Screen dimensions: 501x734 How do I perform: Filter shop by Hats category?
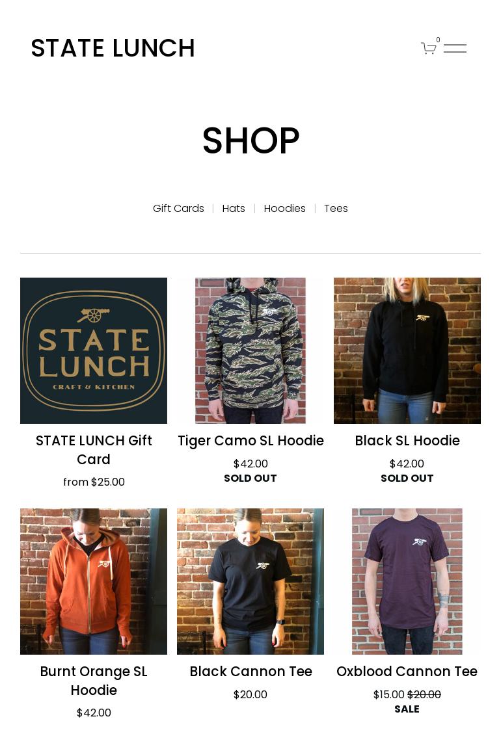click(234, 208)
